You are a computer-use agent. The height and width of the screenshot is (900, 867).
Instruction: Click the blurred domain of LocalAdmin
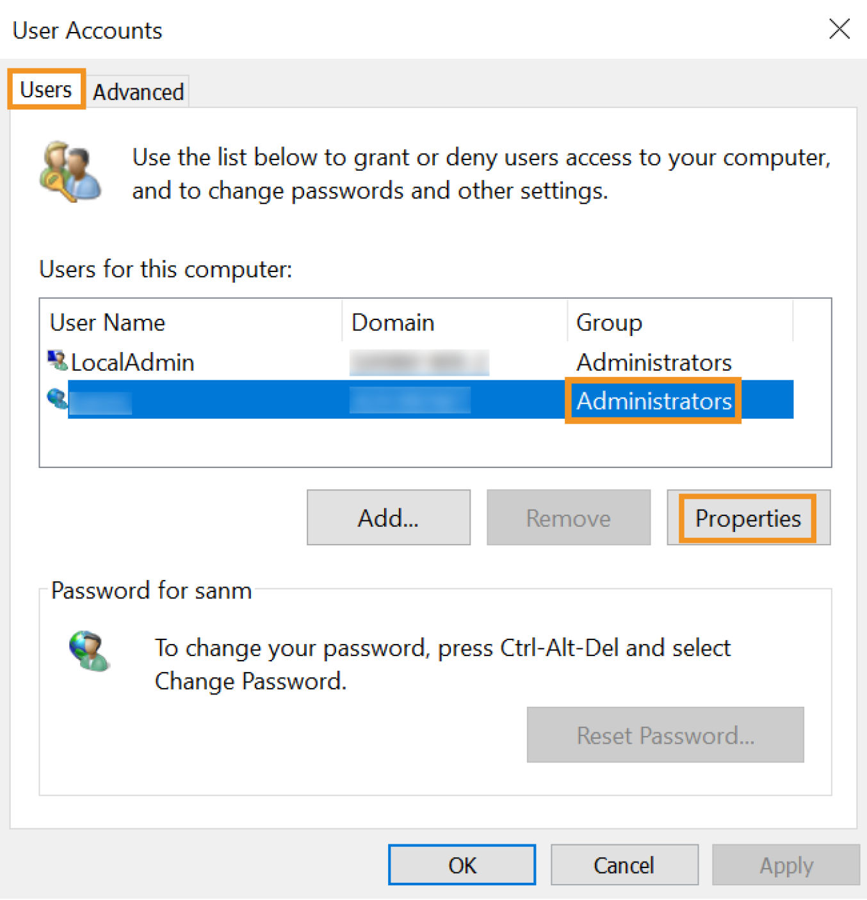[419, 362]
